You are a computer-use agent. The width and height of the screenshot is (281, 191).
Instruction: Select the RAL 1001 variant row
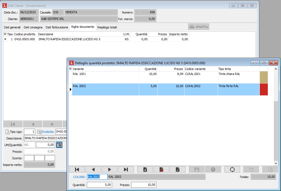click(168, 77)
